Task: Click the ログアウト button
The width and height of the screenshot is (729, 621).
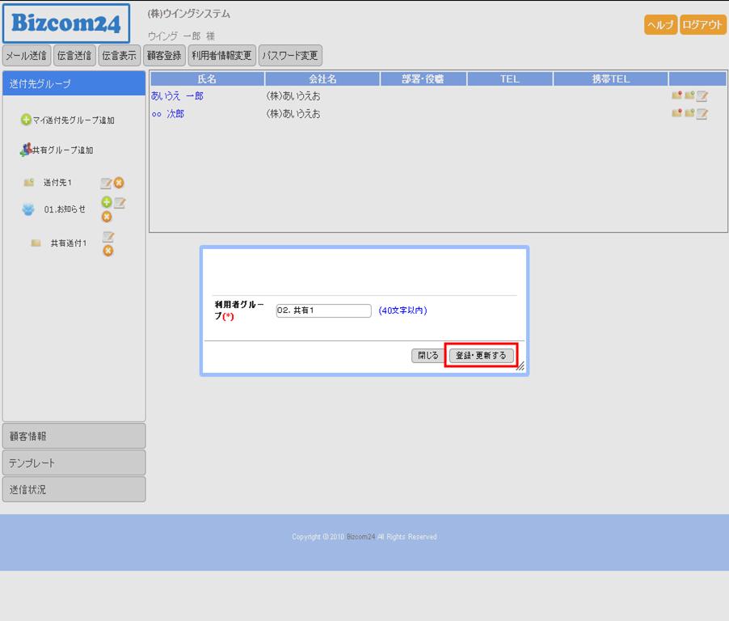Action: 702,25
